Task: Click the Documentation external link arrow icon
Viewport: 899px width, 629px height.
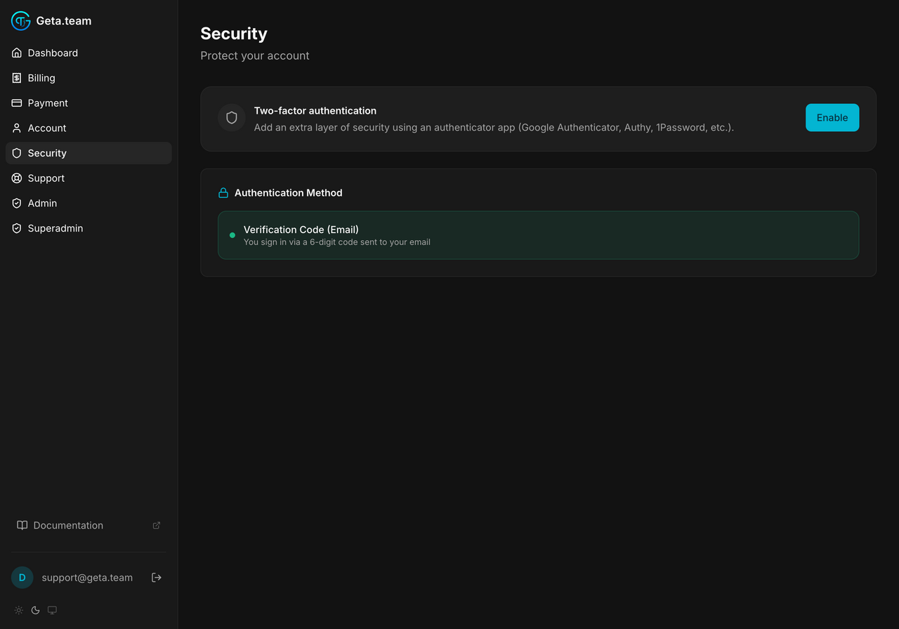Action: point(157,525)
